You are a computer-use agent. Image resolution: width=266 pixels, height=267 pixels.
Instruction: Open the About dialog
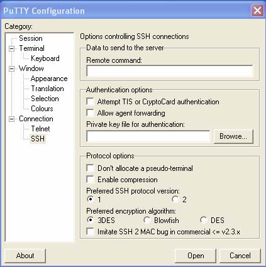25,256
